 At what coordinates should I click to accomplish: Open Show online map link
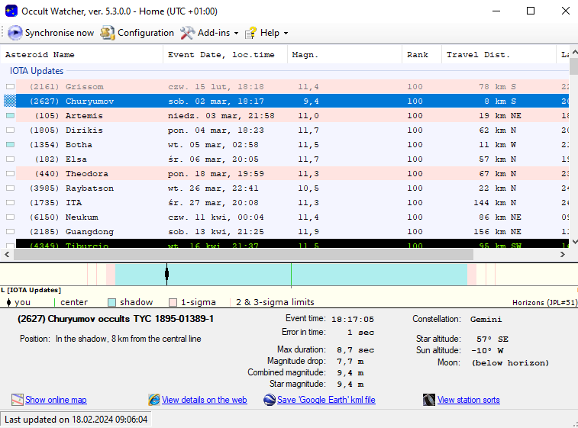[x=56, y=400]
